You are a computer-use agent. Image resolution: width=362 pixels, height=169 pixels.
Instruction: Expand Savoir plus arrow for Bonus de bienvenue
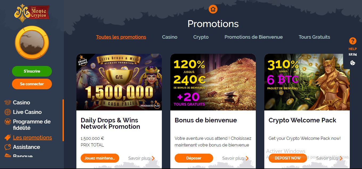(247, 158)
